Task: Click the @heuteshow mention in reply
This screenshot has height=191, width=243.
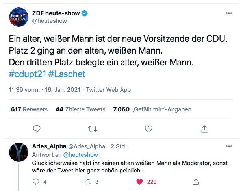Action: 81,155
